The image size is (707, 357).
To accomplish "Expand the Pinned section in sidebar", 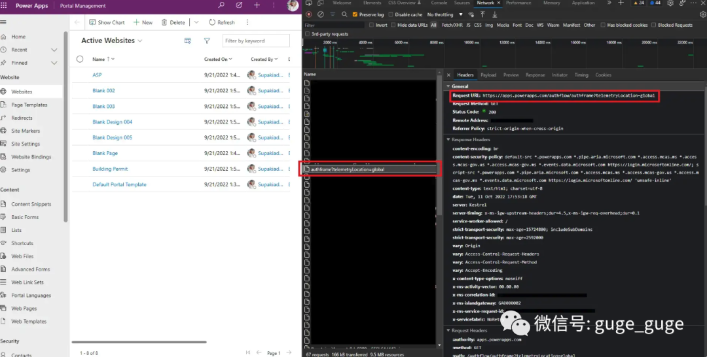I will coord(54,63).
